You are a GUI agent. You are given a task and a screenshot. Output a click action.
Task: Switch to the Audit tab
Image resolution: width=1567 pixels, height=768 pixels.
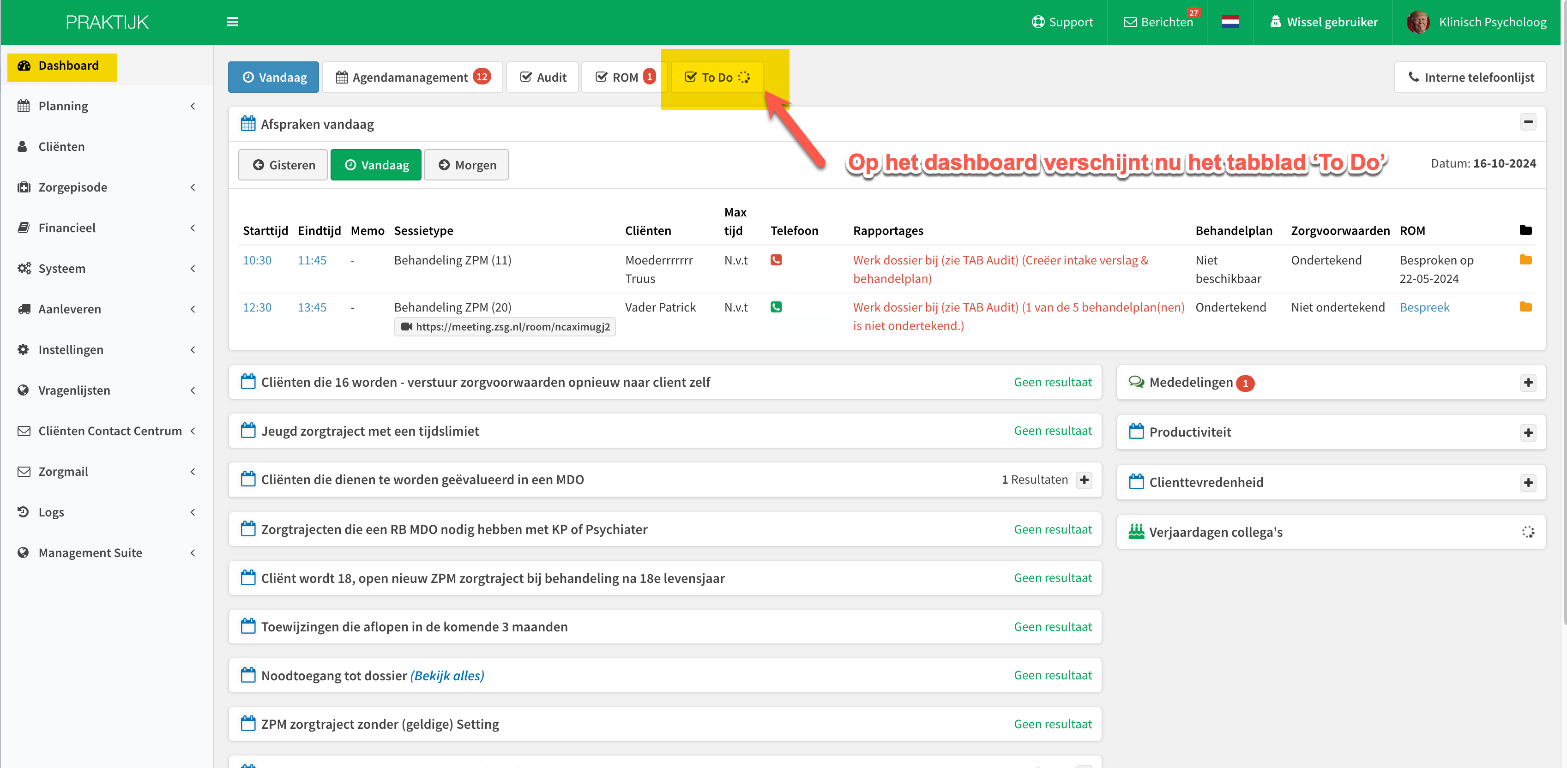(x=542, y=77)
